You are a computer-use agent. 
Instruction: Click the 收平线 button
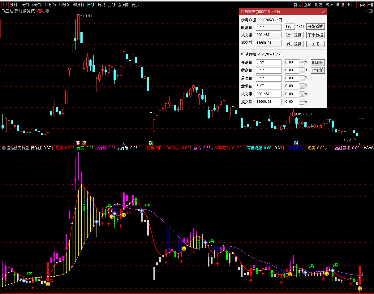318,71
